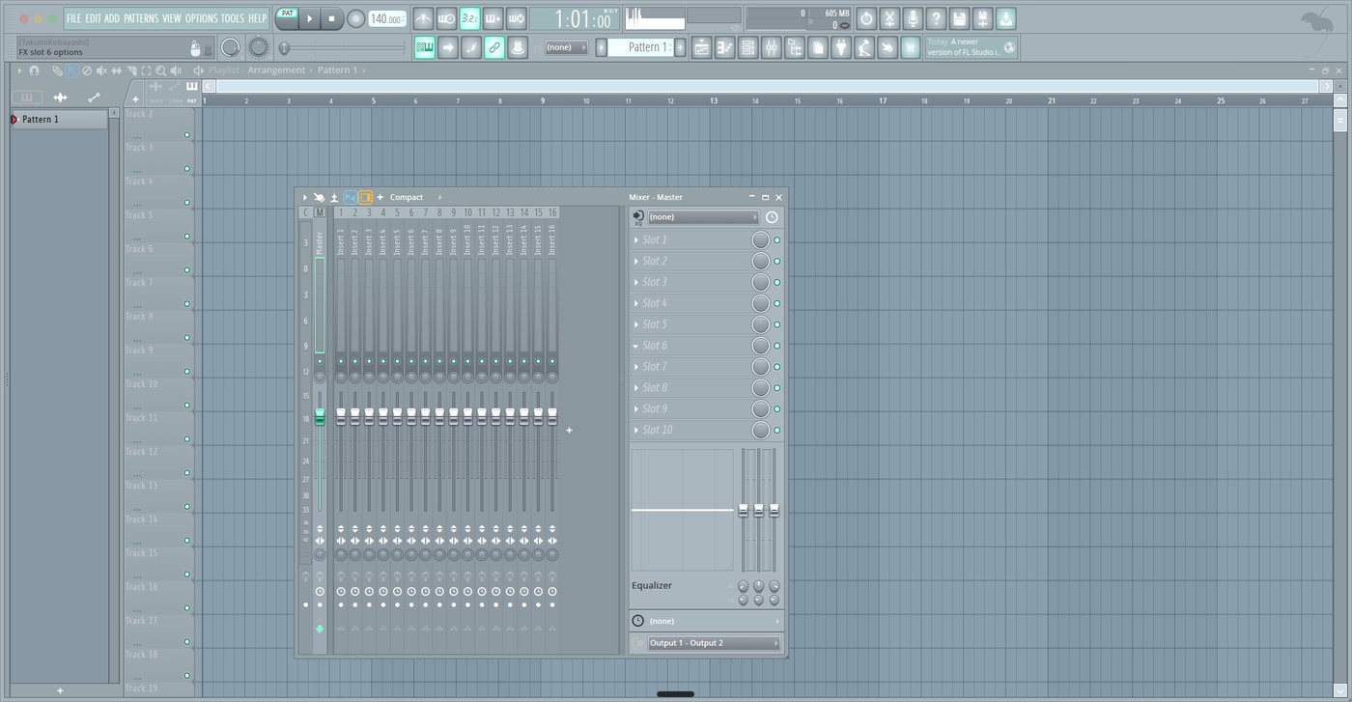Expand Slot 3 effect menu
The height and width of the screenshot is (702, 1352).
pyautogui.click(x=636, y=283)
